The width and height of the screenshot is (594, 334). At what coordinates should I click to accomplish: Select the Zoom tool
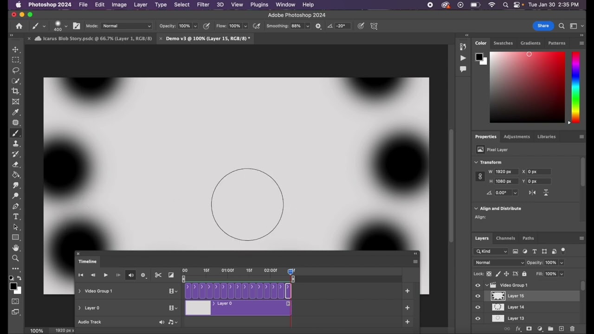(16, 258)
